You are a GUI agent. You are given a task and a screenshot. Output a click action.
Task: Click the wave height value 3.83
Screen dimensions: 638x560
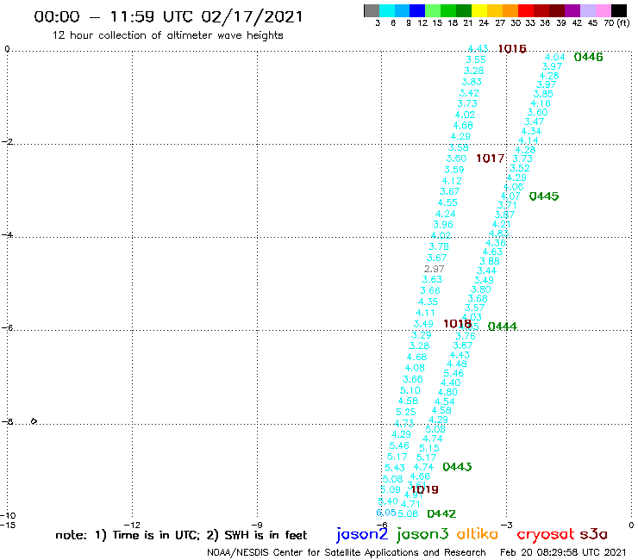coord(472,82)
